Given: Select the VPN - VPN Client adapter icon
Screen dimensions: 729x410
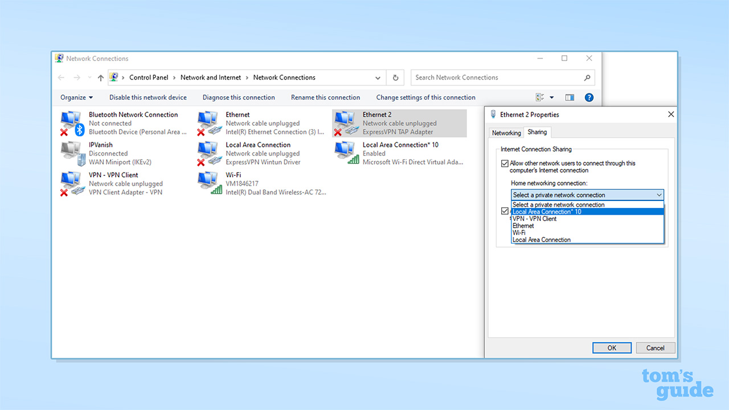Looking at the screenshot, I should click(x=72, y=183).
